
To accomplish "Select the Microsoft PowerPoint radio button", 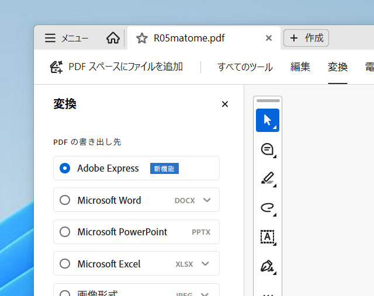I will [65, 232].
